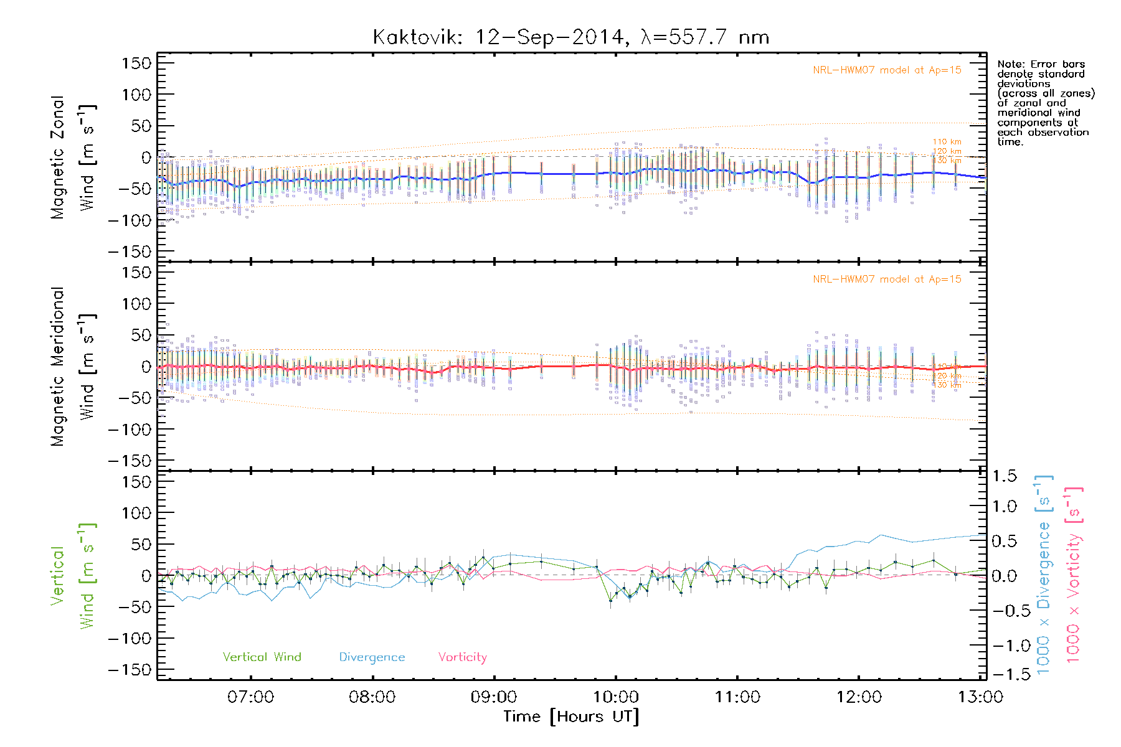Image resolution: width=1121 pixels, height=747 pixels.
Task: Click the blue Divergence legend entry
Action: (372, 657)
